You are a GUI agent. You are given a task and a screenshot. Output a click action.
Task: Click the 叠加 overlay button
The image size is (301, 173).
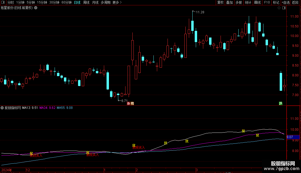click(229, 2)
